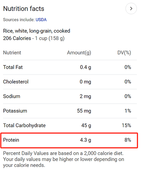This screenshot has height=171, width=143.
Task: Click the 0.4 g fat amount
Action: pyautogui.click(x=85, y=67)
